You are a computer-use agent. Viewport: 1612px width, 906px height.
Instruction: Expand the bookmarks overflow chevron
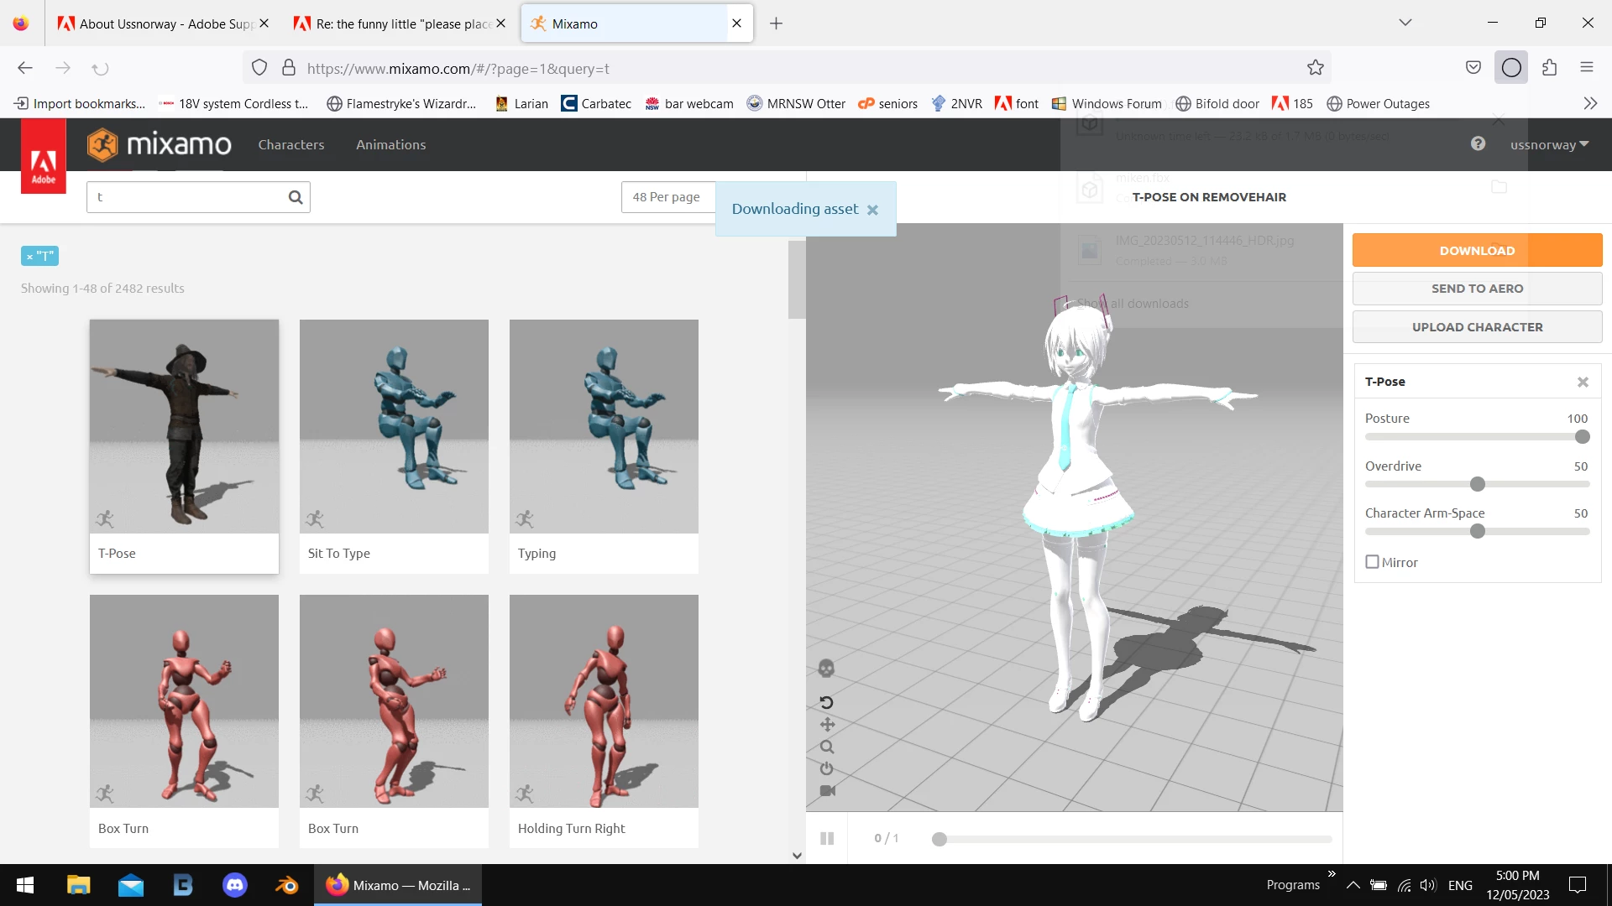1590,103
